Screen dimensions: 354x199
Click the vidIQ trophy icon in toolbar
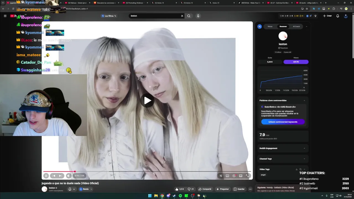tap(315, 16)
